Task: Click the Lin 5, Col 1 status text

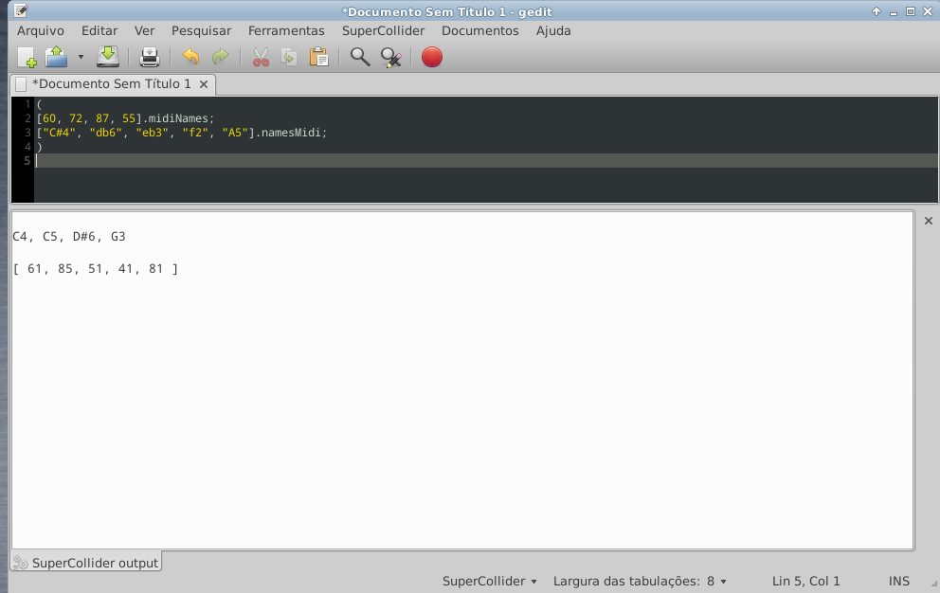Action: pyautogui.click(x=805, y=581)
